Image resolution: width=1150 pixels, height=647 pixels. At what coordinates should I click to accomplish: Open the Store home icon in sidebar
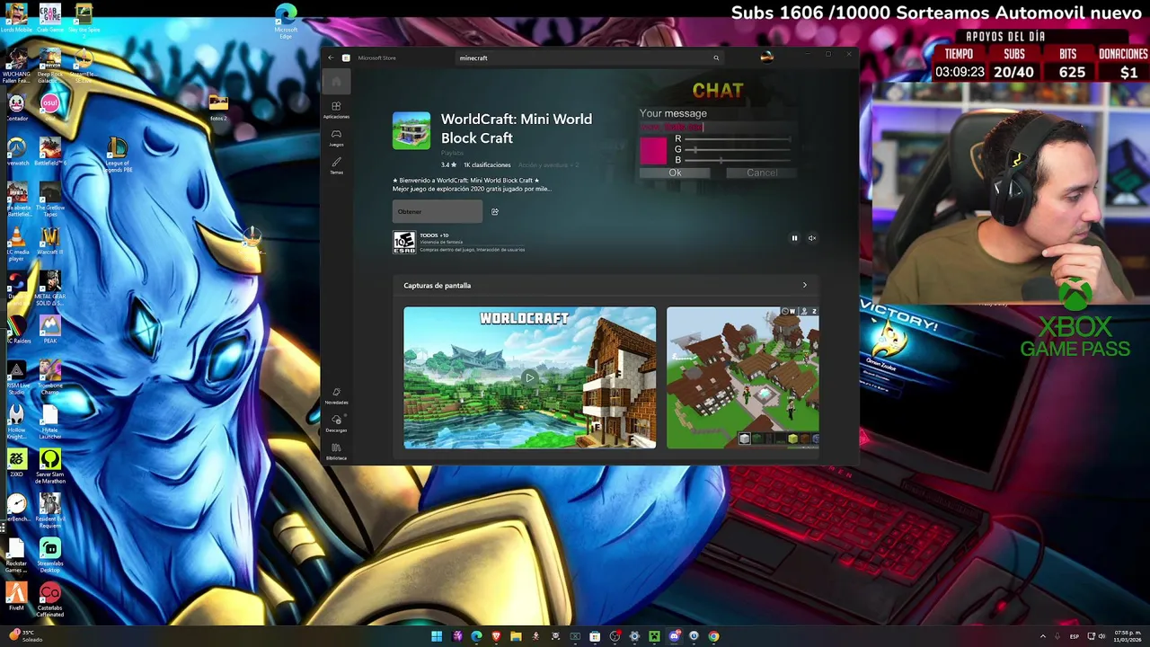pyautogui.click(x=336, y=82)
